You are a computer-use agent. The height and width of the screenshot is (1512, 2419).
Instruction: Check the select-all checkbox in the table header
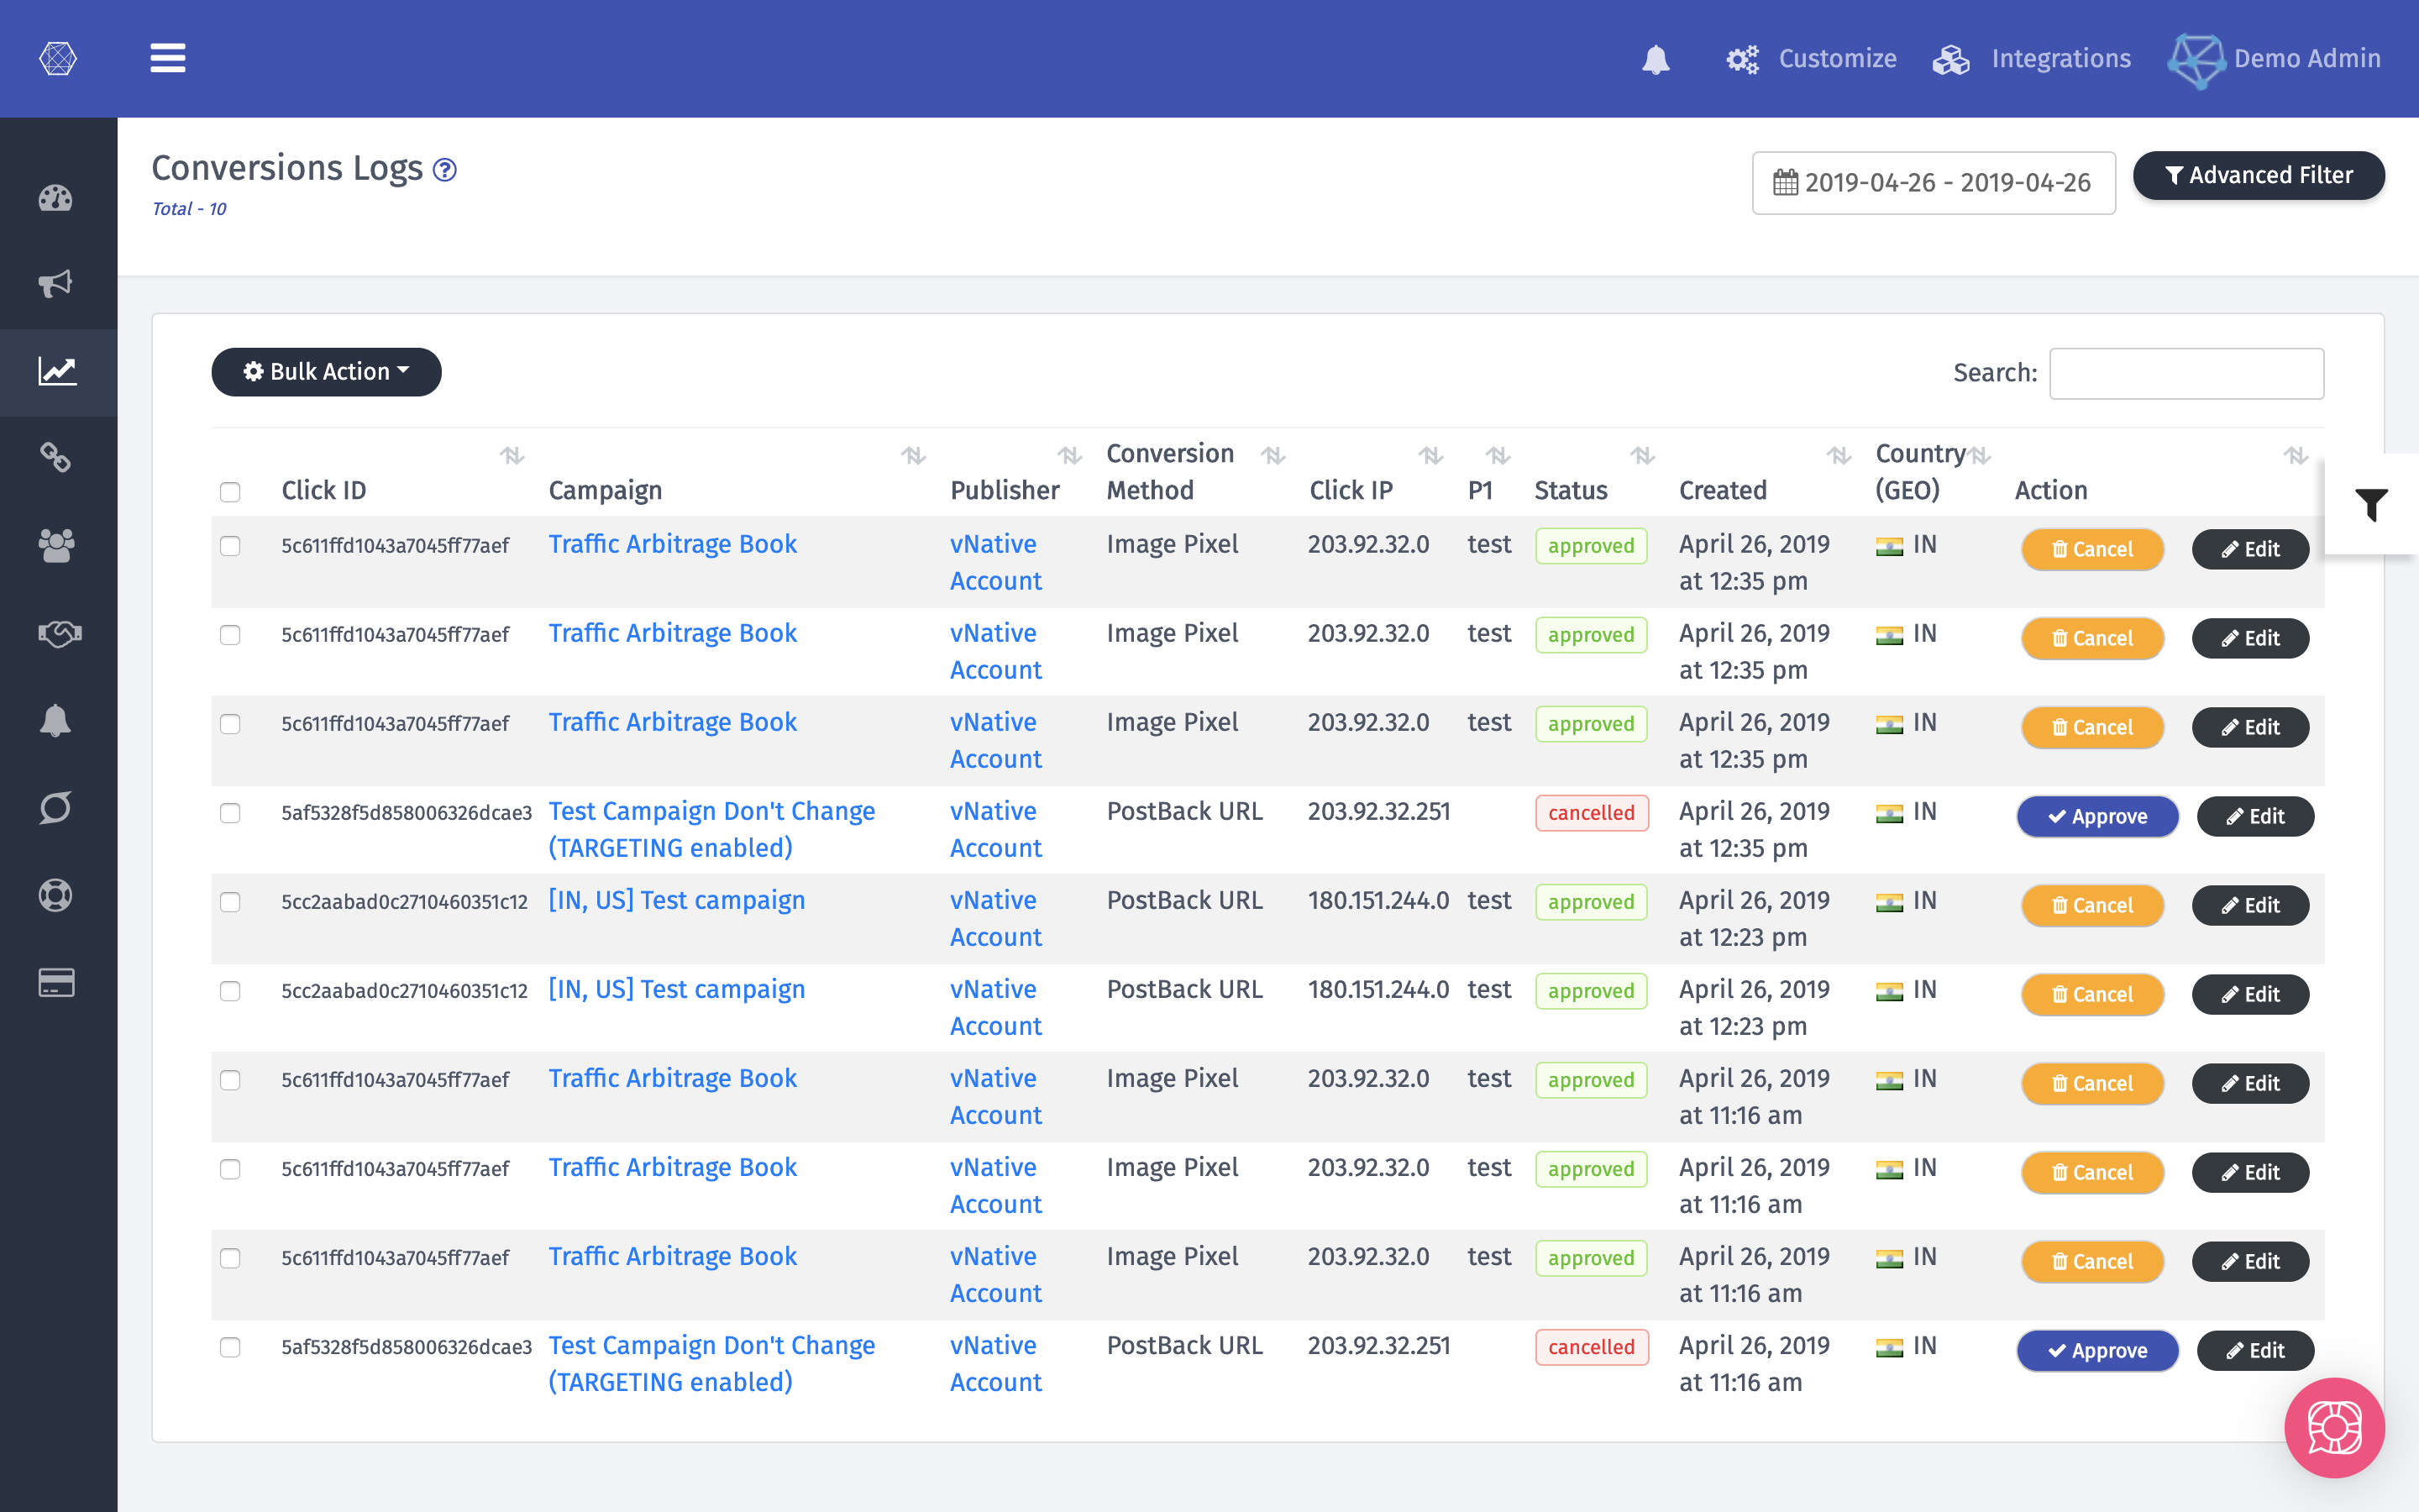(x=231, y=492)
